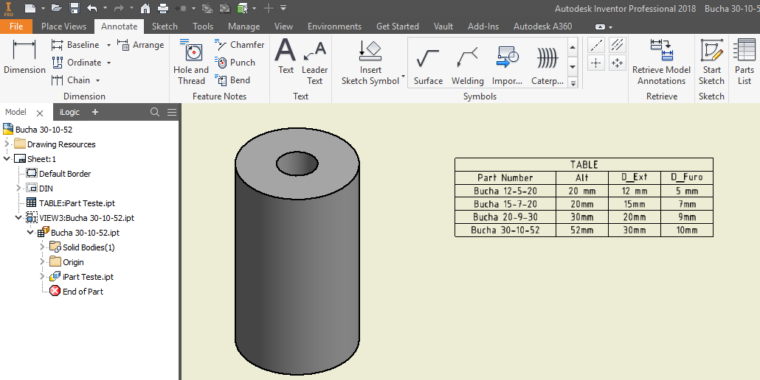Select the Chain dimension tool
This screenshot has width=760, height=380.
pyautogui.click(x=71, y=80)
